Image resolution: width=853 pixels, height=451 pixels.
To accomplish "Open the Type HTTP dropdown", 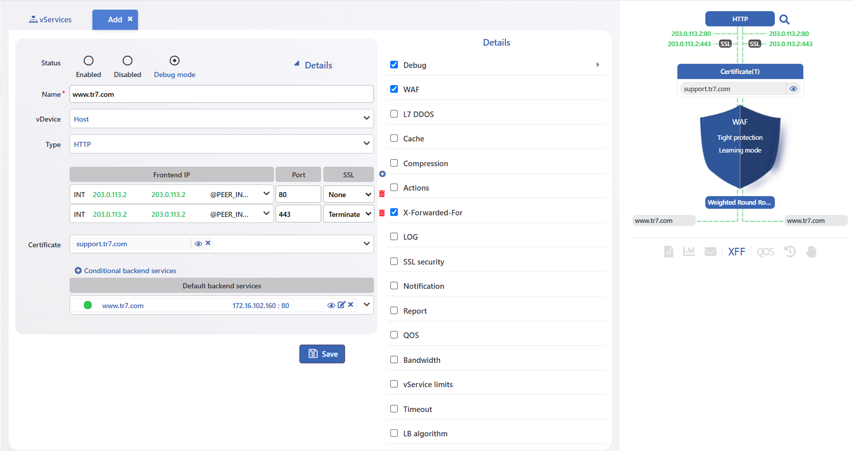I will (x=222, y=144).
